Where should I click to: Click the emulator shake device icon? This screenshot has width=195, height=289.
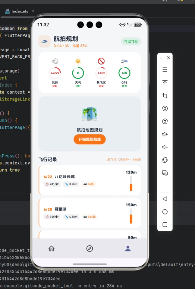click(x=165, y=160)
